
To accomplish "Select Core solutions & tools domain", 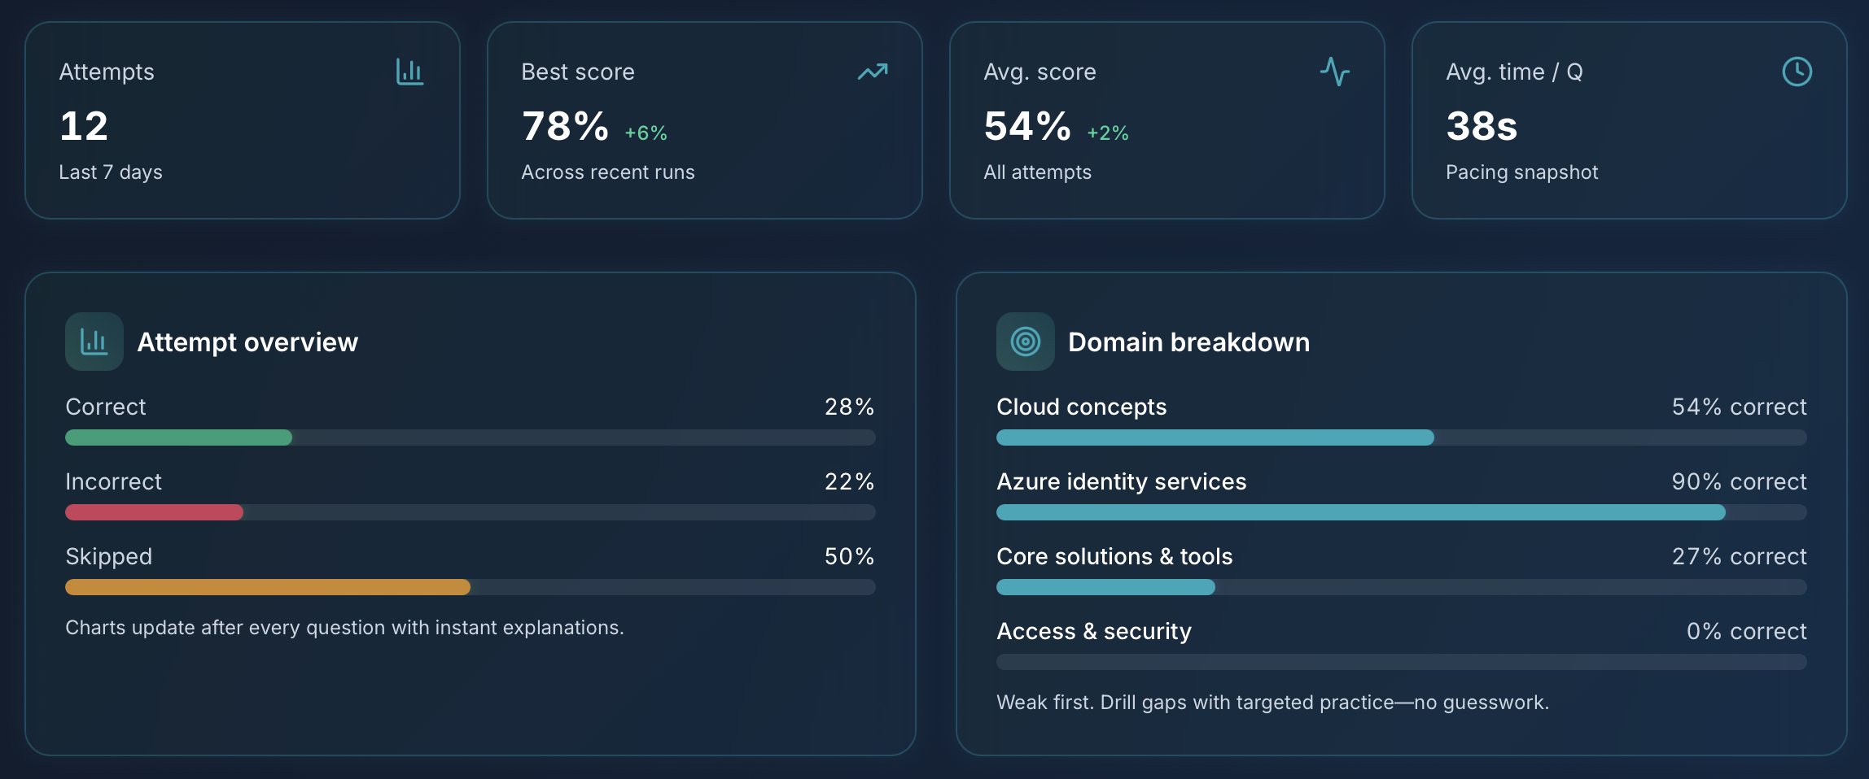I will pyautogui.click(x=1114, y=556).
